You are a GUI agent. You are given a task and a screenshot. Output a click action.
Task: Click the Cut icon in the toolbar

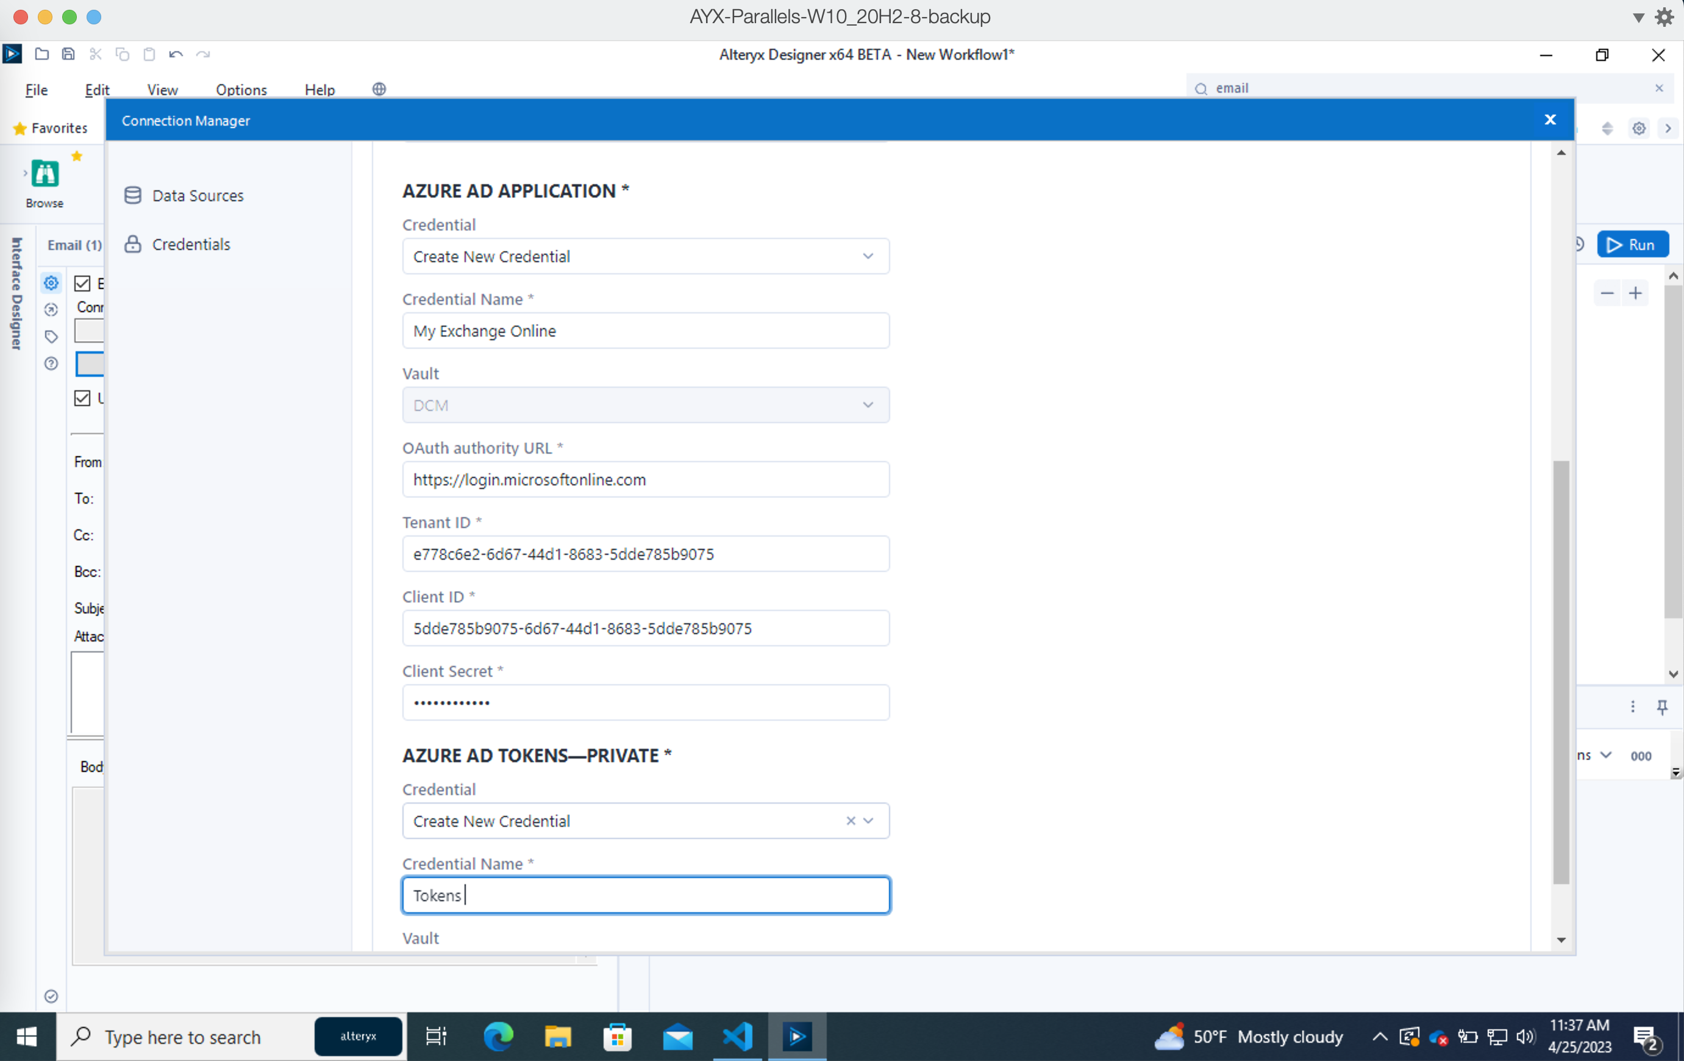click(95, 53)
